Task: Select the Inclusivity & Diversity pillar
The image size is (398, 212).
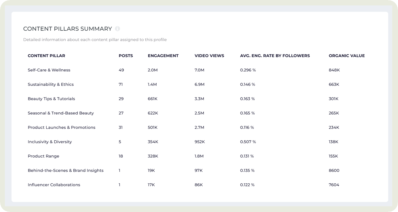Action: tap(50, 142)
